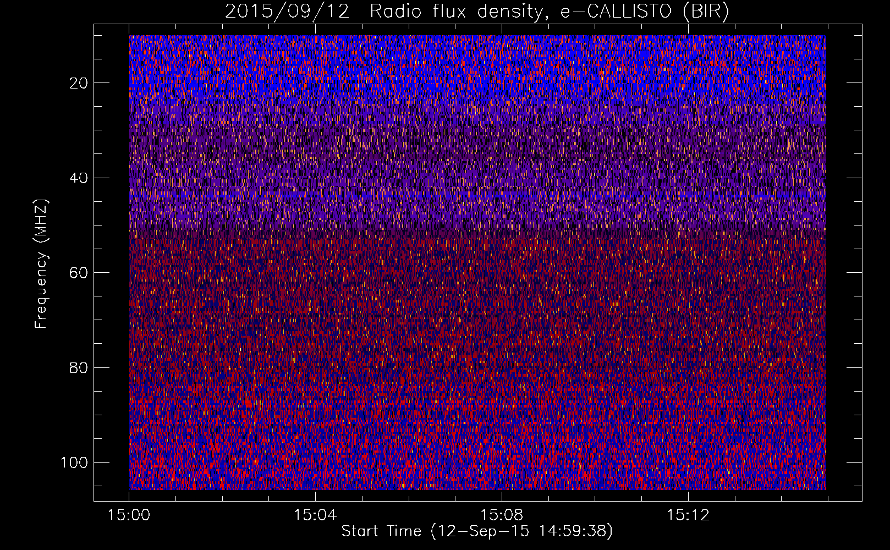Click the 15:00 time tick label
This screenshot has height=550, width=890.
[x=129, y=515]
